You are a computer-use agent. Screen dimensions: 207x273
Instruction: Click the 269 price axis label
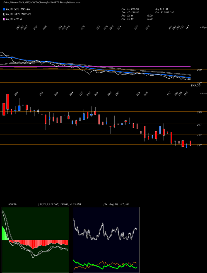point(199,70)
